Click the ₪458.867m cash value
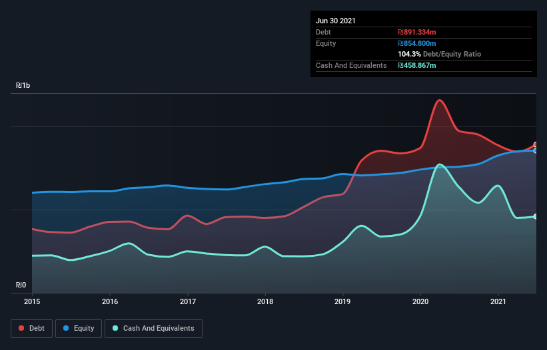 (417, 65)
